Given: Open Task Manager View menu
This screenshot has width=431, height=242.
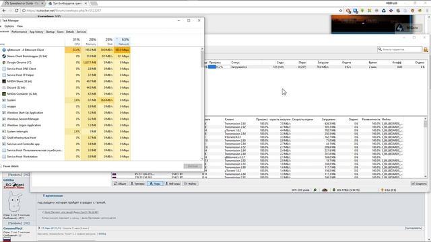Looking at the screenshot, I should click(20, 26).
